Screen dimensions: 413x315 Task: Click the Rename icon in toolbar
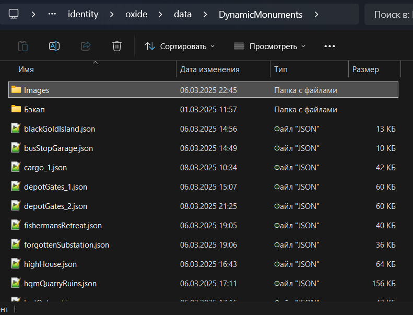pos(54,46)
